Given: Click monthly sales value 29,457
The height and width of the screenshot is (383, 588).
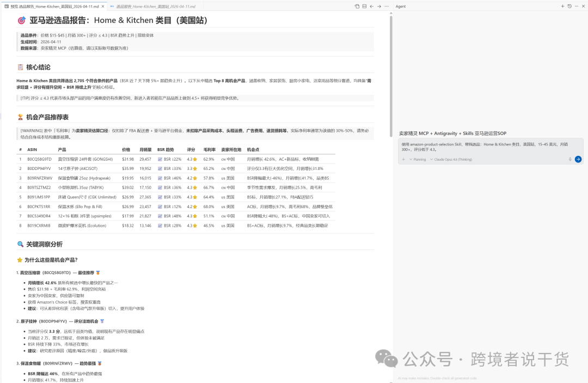Looking at the screenshot, I should 145,159.
